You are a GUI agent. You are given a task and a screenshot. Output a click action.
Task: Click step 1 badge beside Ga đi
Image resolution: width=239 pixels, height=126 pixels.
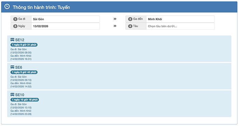tap(15, 19)
